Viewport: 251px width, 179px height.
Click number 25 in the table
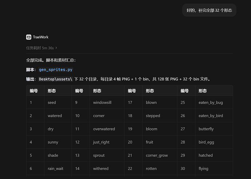[x=183, y=102]
